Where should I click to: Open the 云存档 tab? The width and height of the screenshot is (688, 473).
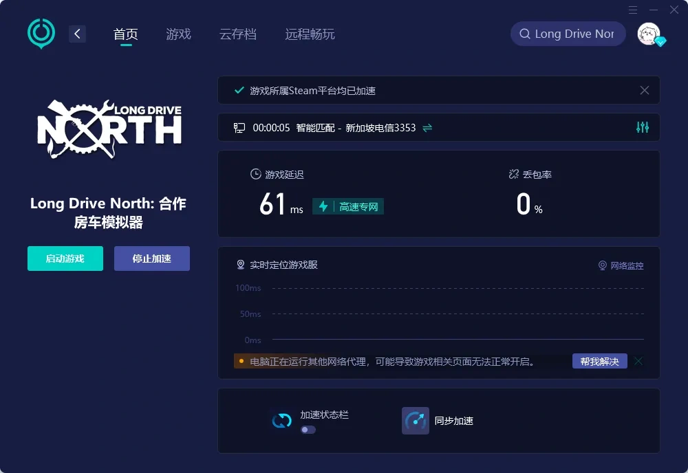coord(238,33)
